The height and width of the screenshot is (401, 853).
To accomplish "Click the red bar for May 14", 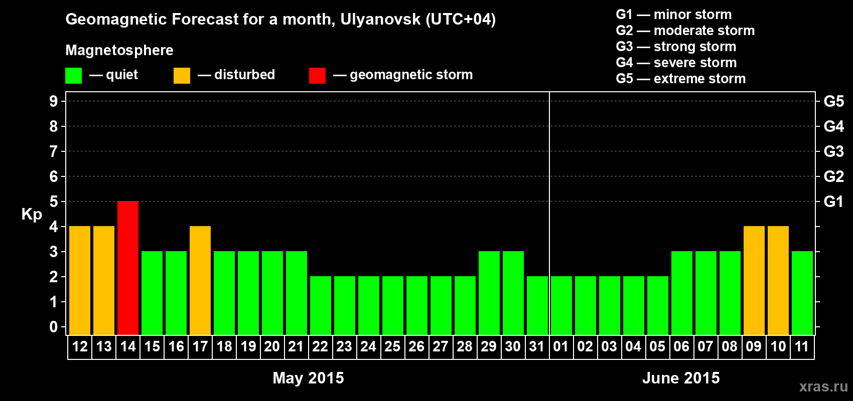I will coord(128,268).
